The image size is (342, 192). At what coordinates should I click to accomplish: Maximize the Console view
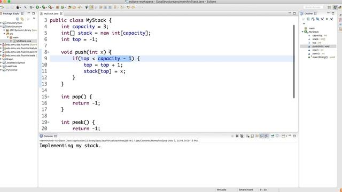point(294,136)
